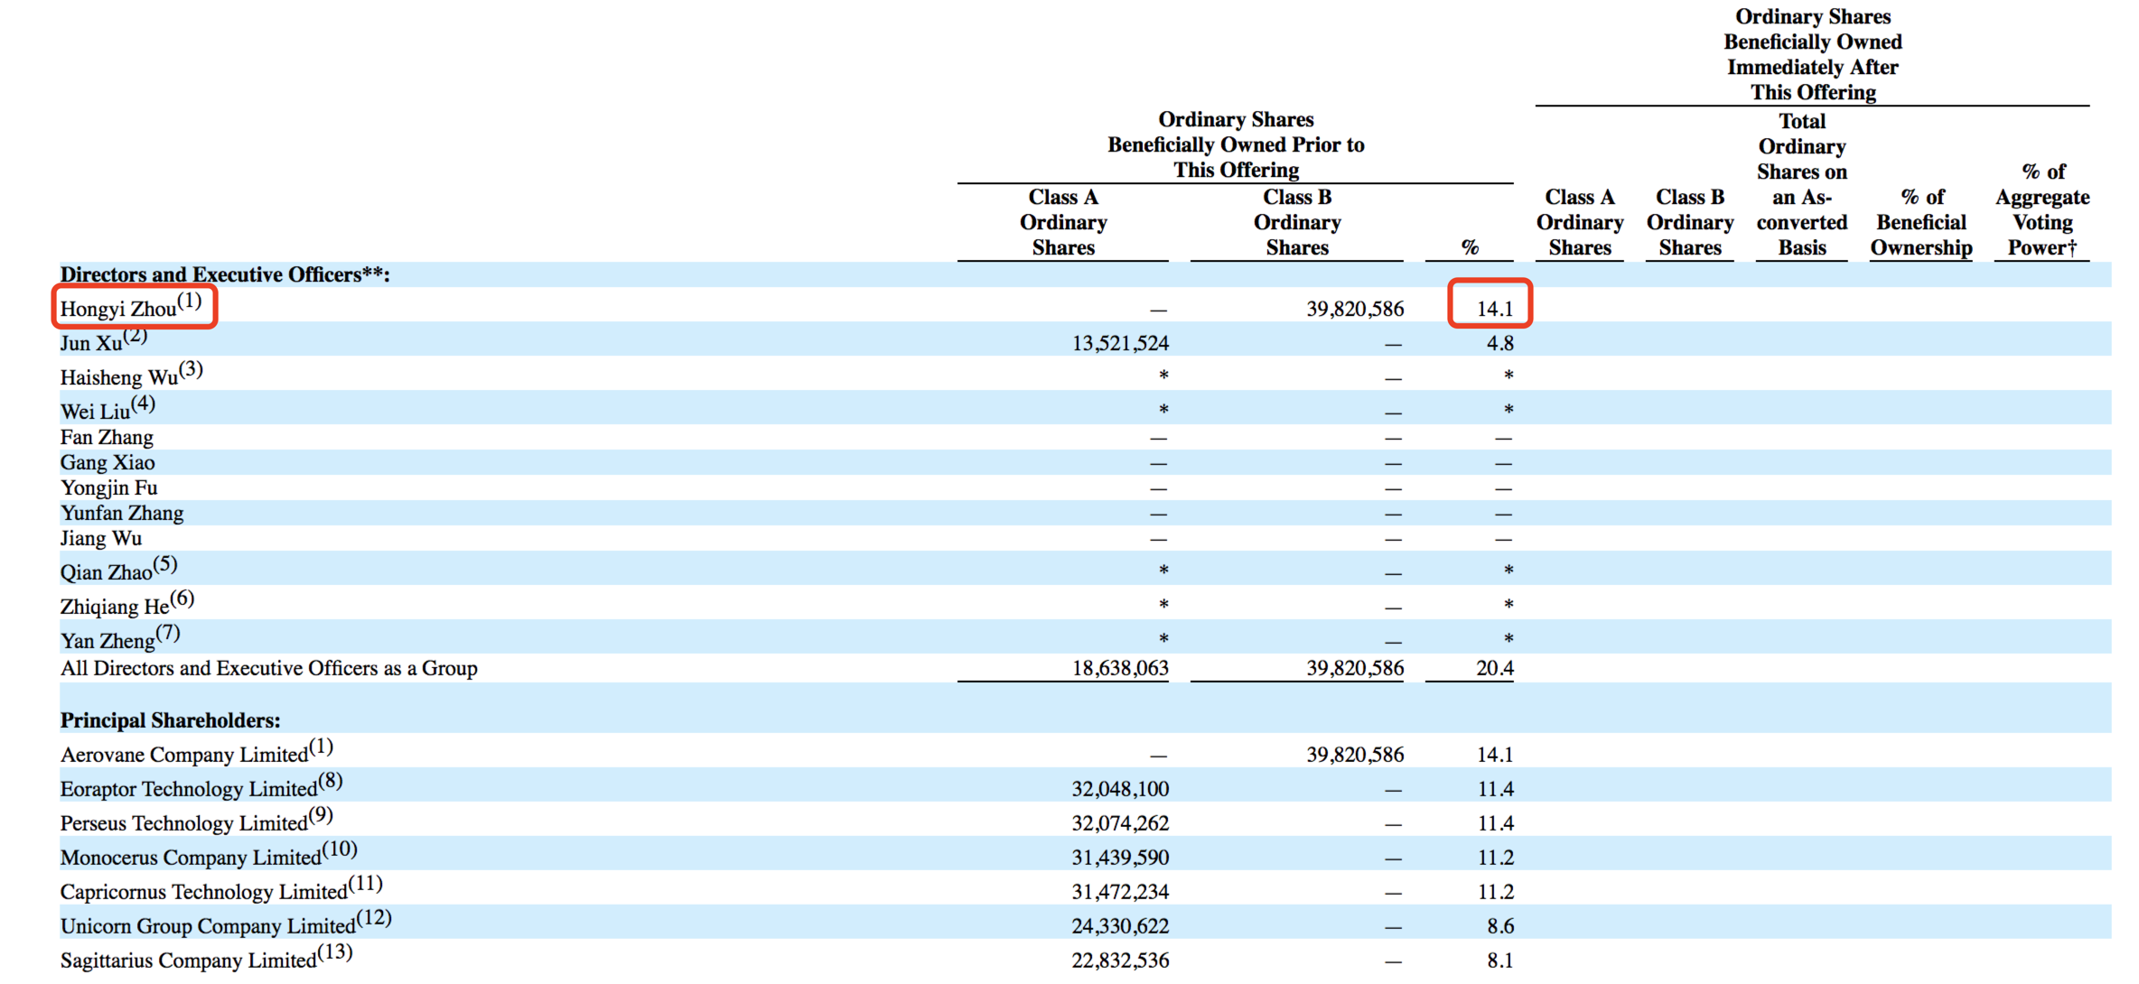Screen dimensions: 2139x984
Task: Click the % column header
Action: coord(1470,247)
